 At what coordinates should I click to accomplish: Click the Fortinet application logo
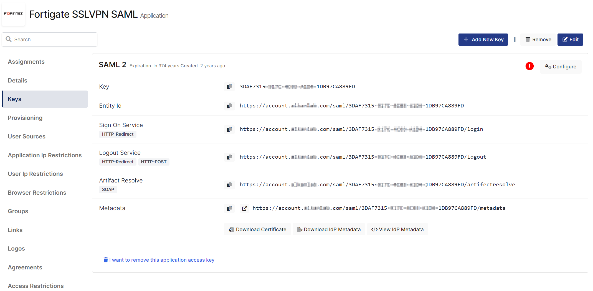[13, 14]
